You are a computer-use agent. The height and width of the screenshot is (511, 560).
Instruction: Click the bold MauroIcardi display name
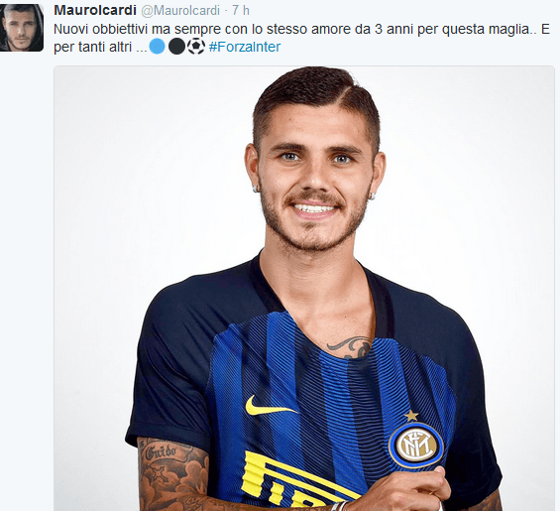(95, 10)
